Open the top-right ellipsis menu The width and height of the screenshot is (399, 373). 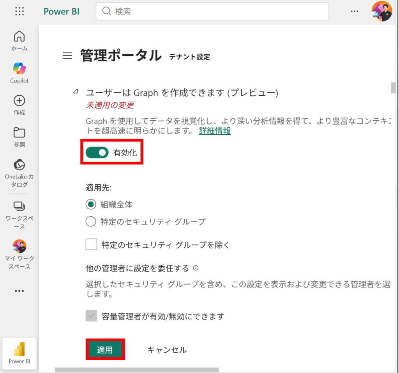(355, 11)
